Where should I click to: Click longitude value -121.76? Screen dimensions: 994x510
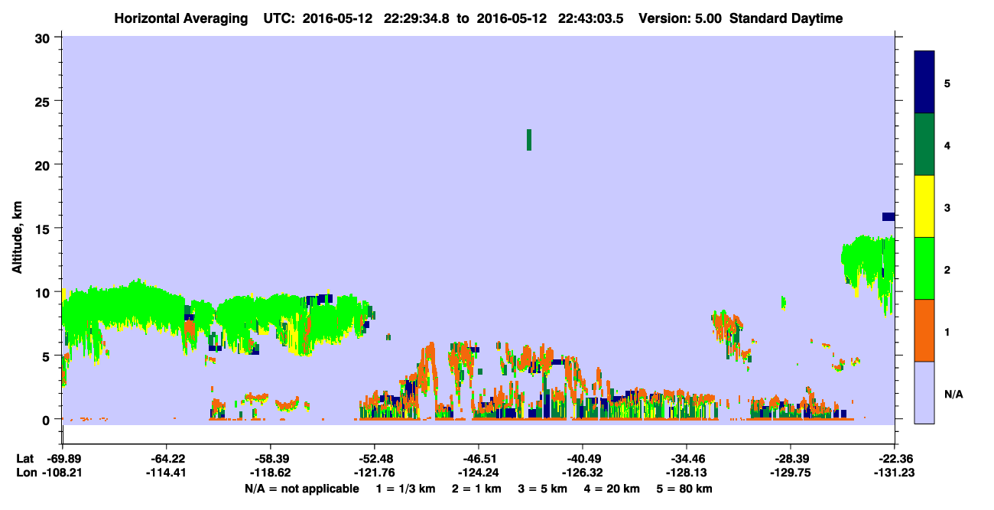point(374,473)
